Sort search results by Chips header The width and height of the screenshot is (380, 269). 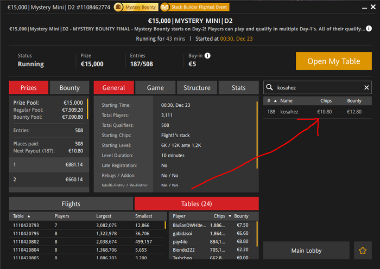coord(326,101)
